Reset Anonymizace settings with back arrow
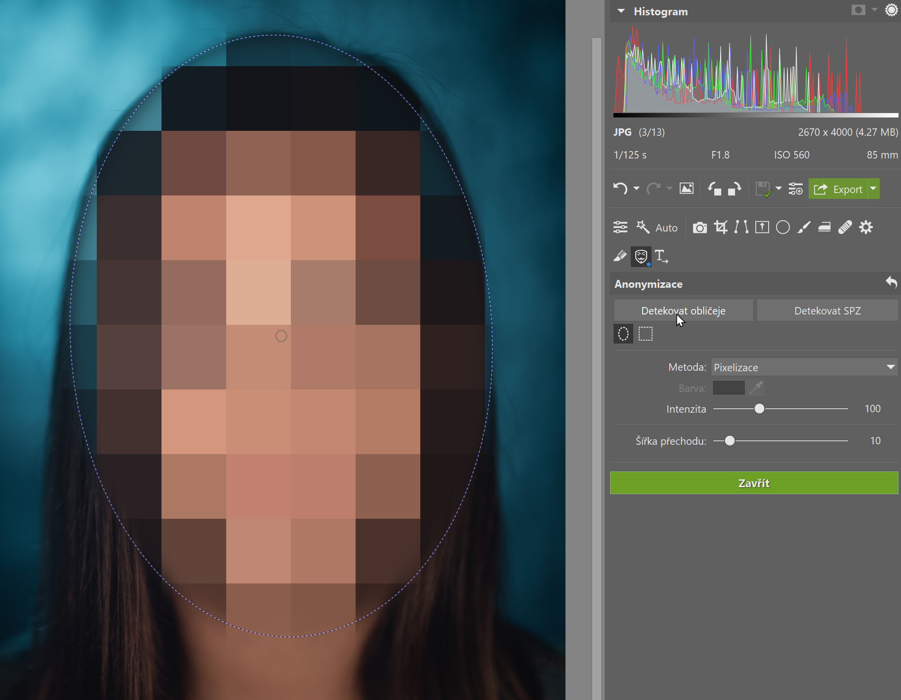The image size is (901, 700). coord(891,282)
